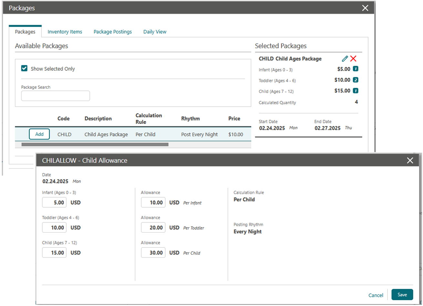The height and width of the screenshot is (306, 423).
Task: Click the Start Date 02.24.2025 value
Action: pyautogui.click(x=272, y=128)
